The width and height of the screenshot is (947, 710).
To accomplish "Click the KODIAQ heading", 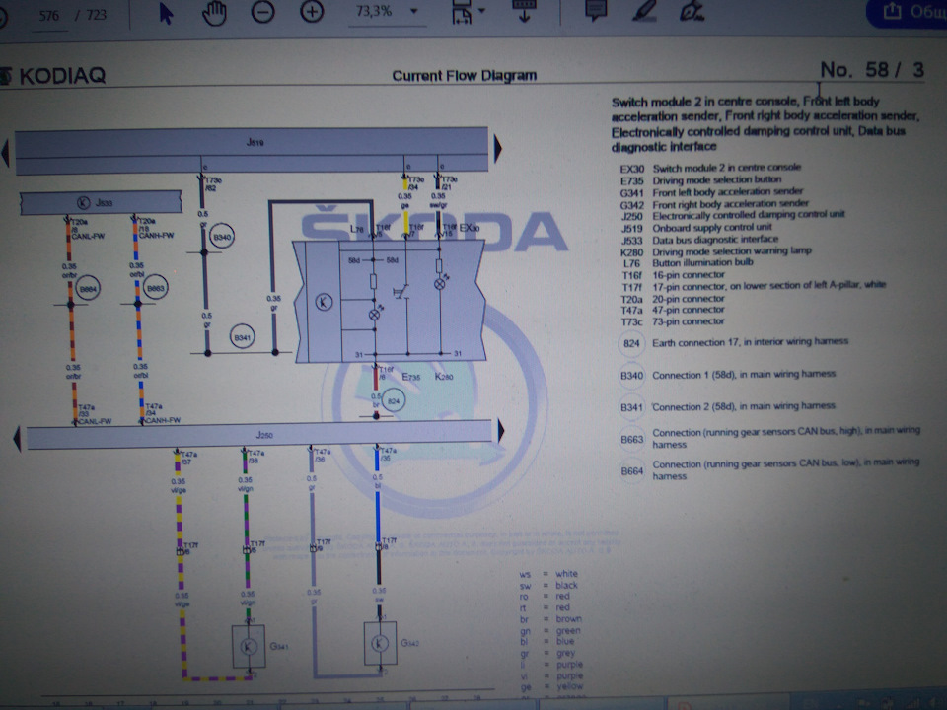I will (62, 76).
